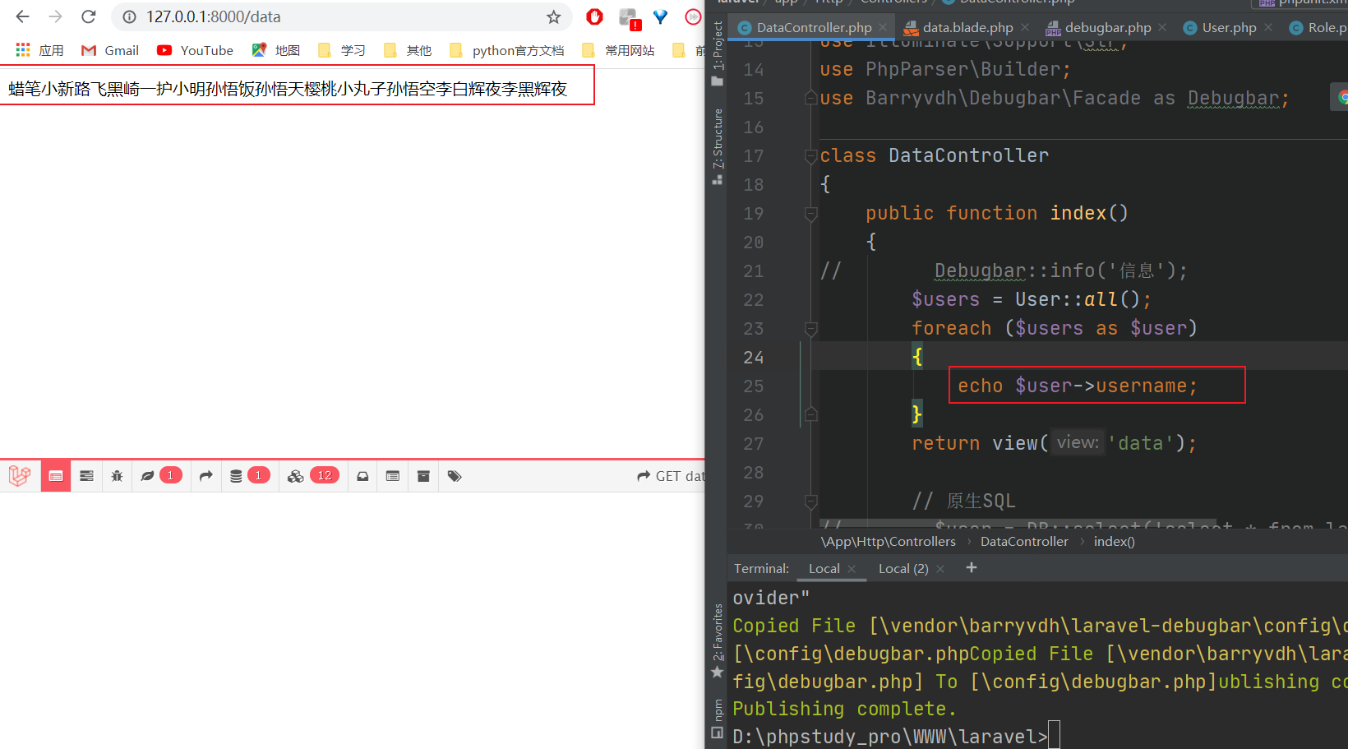This screenshot has width=1348, height=749.
Task: Reload the 127.0.0.1:8000/data page
Action: click(89, 16)
